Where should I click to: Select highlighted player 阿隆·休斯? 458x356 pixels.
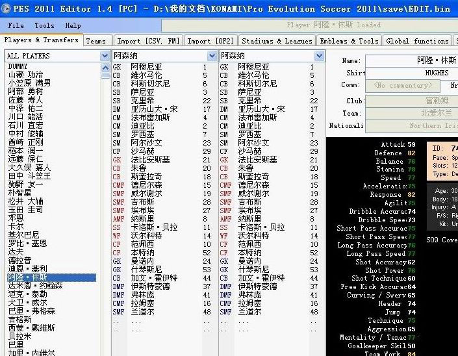(51, 277)
